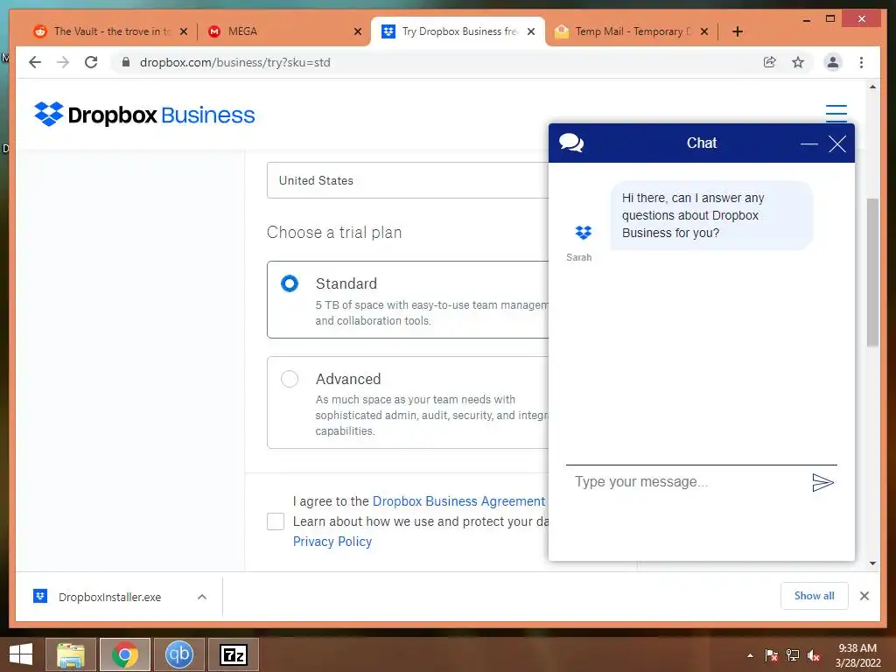The height and width of the screenshot is (672, 896).
Task: Open the Windows Start menu
Action: pos(21,654)
